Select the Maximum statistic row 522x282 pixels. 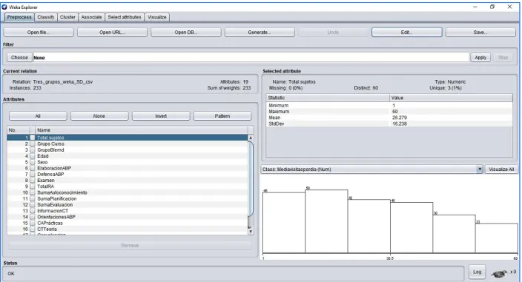click(389, 112)
